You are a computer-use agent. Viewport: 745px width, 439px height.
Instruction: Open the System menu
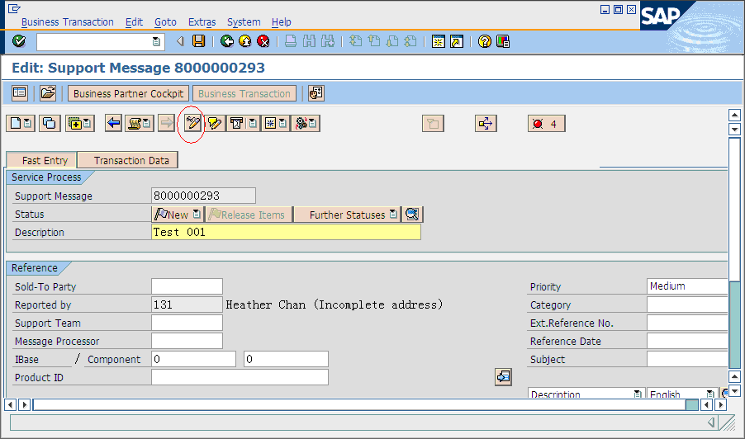tap(244, 21)
